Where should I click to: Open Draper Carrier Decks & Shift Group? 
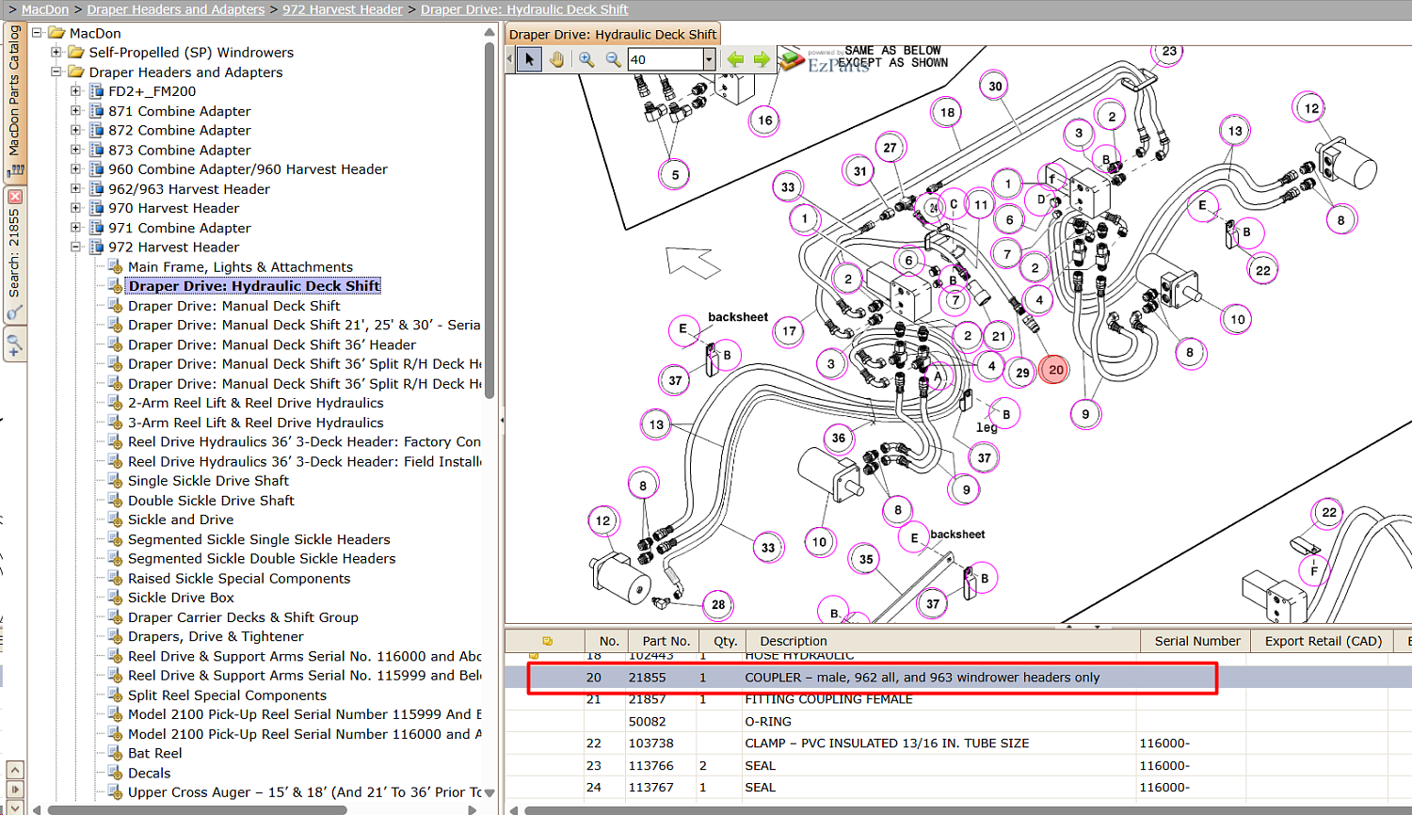click(243, 617)
